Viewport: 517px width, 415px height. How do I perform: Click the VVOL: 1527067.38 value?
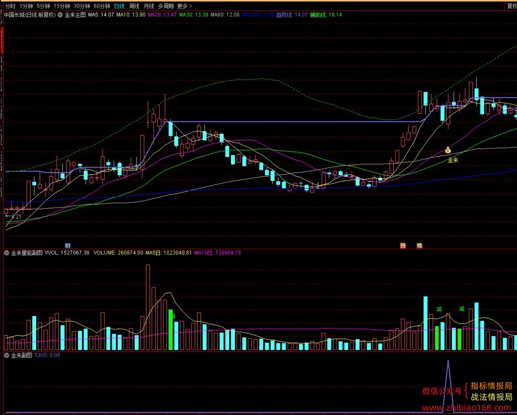(x=67, y=253)
